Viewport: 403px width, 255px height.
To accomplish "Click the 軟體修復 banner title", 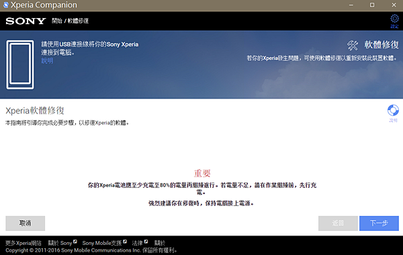I will [382, 45].
